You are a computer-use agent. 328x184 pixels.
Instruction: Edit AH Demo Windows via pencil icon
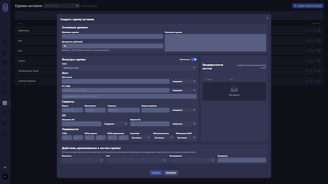314,81
